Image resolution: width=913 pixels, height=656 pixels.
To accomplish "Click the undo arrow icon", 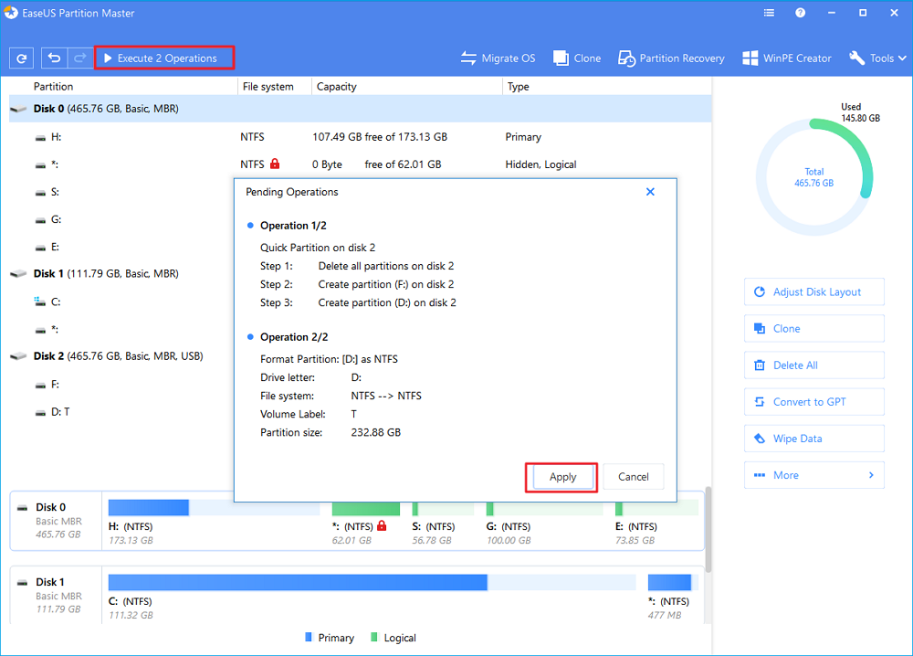I will 54,58.
